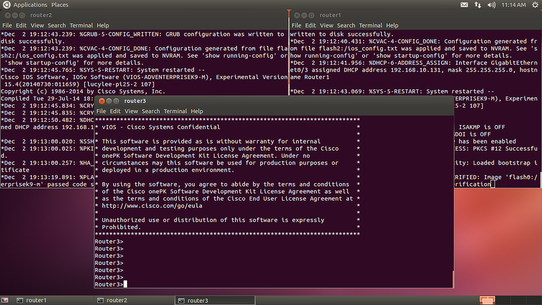Open File menu in router3 window
This screenshot has width=542, height=305.
pos(101,111)
